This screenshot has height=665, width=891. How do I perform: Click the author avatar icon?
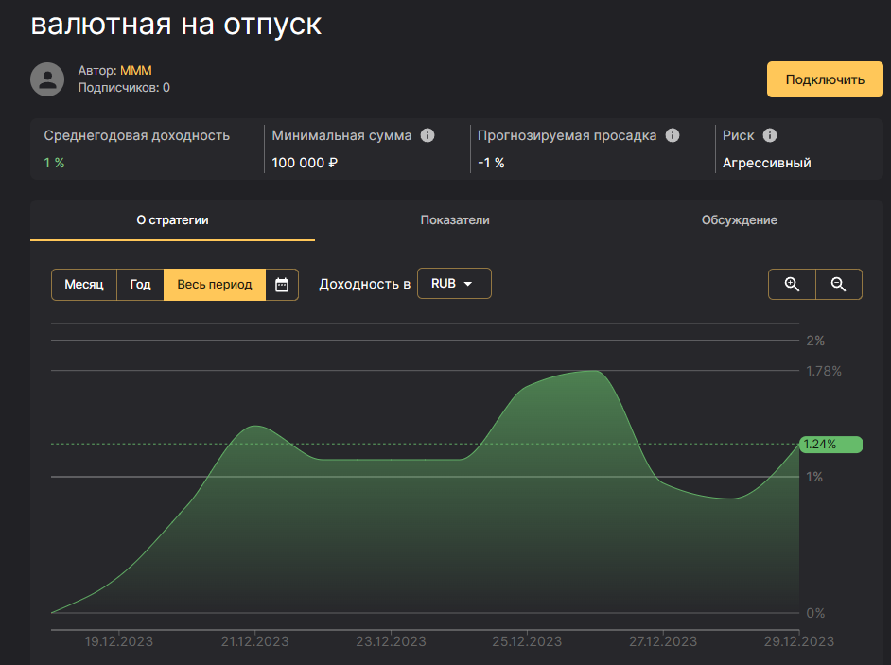point(47,79)
